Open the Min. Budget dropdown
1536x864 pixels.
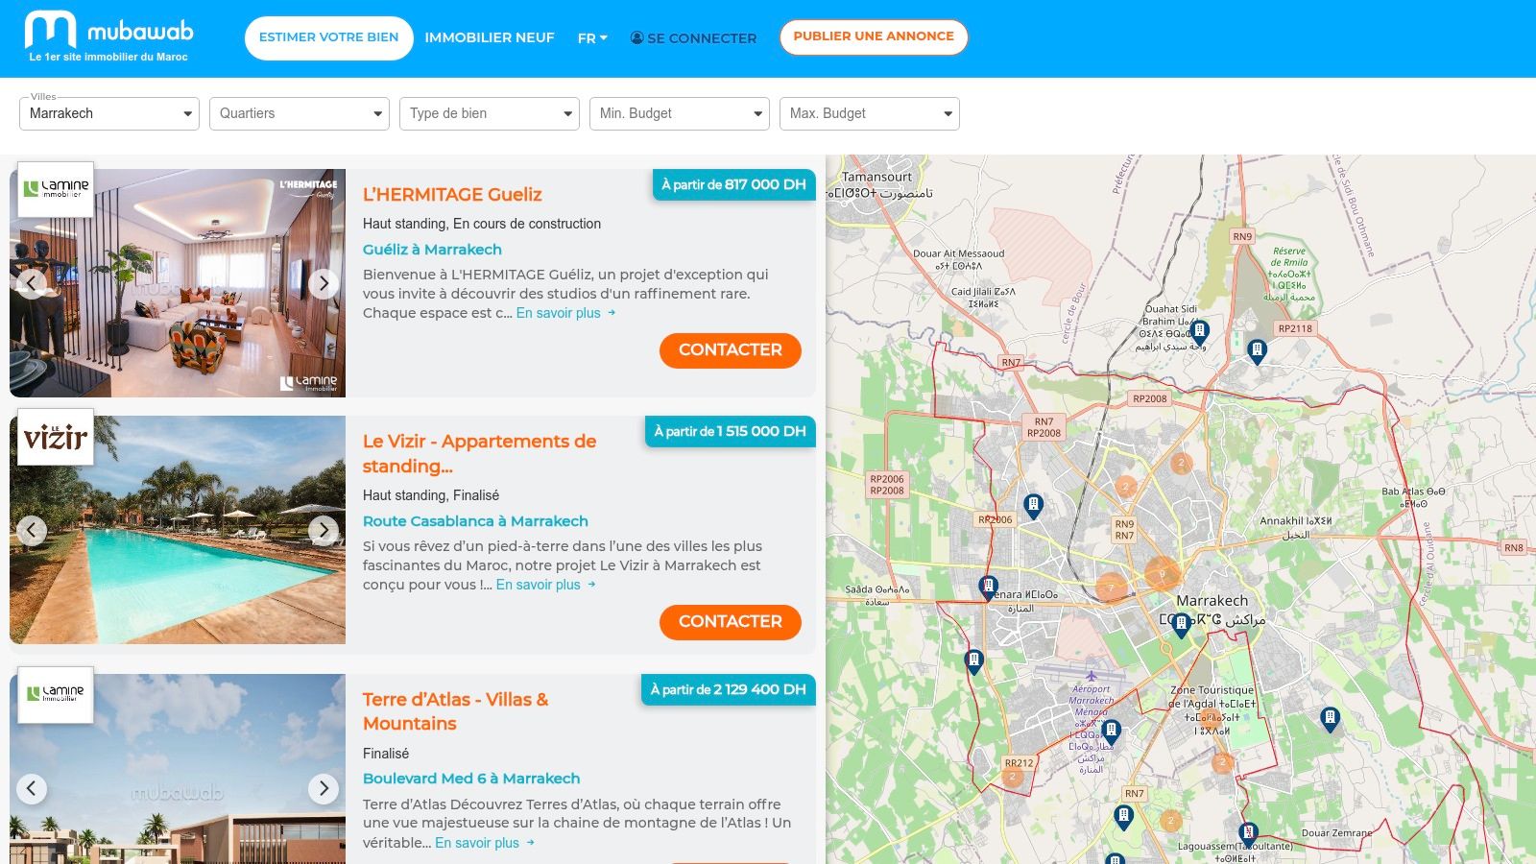click(680, 113)
